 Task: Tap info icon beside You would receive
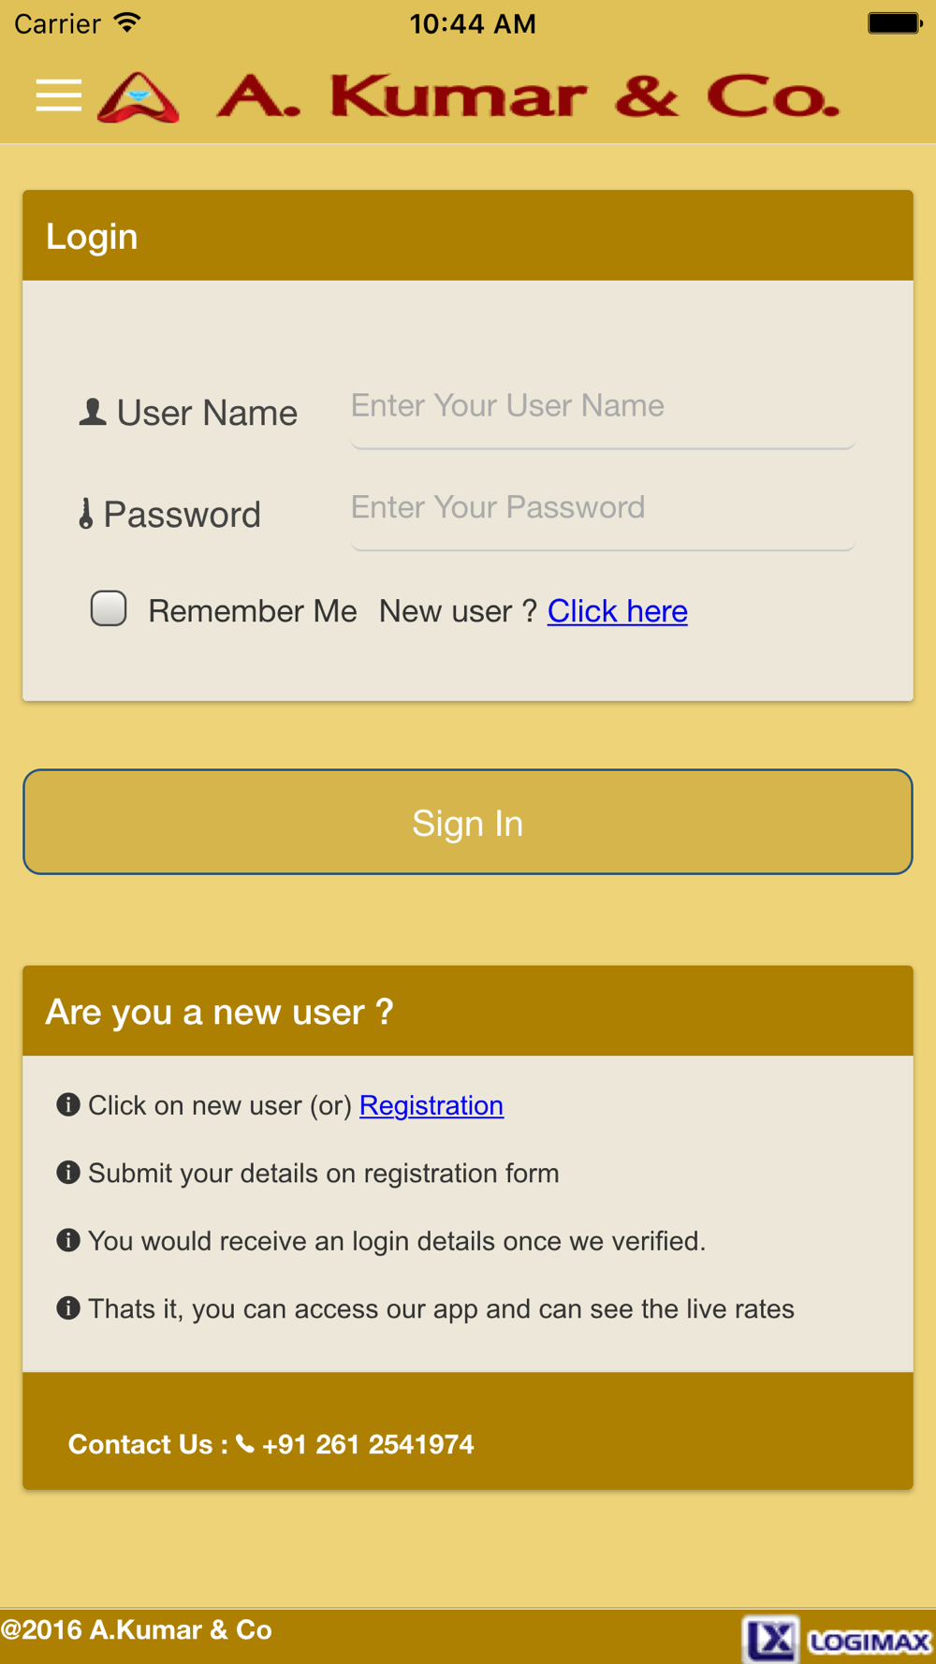(68, 1240)
